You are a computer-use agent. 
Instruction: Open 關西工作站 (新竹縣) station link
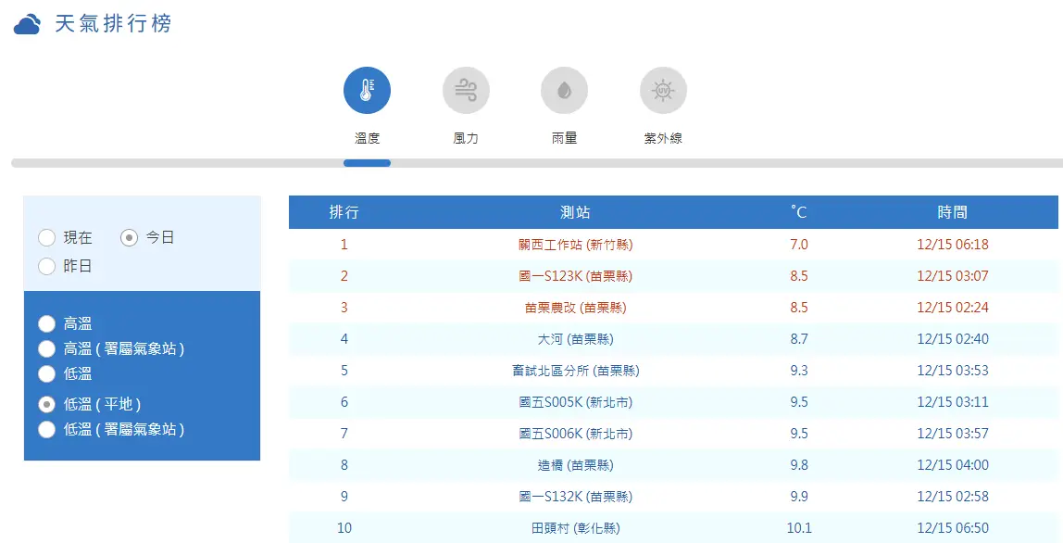(x=575, y=245)
